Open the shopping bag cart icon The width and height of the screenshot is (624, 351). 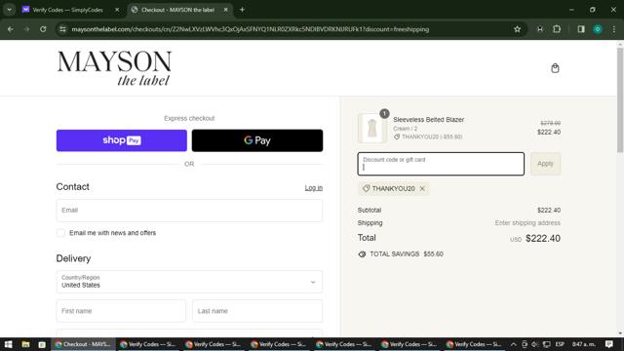tap(555, 68)
